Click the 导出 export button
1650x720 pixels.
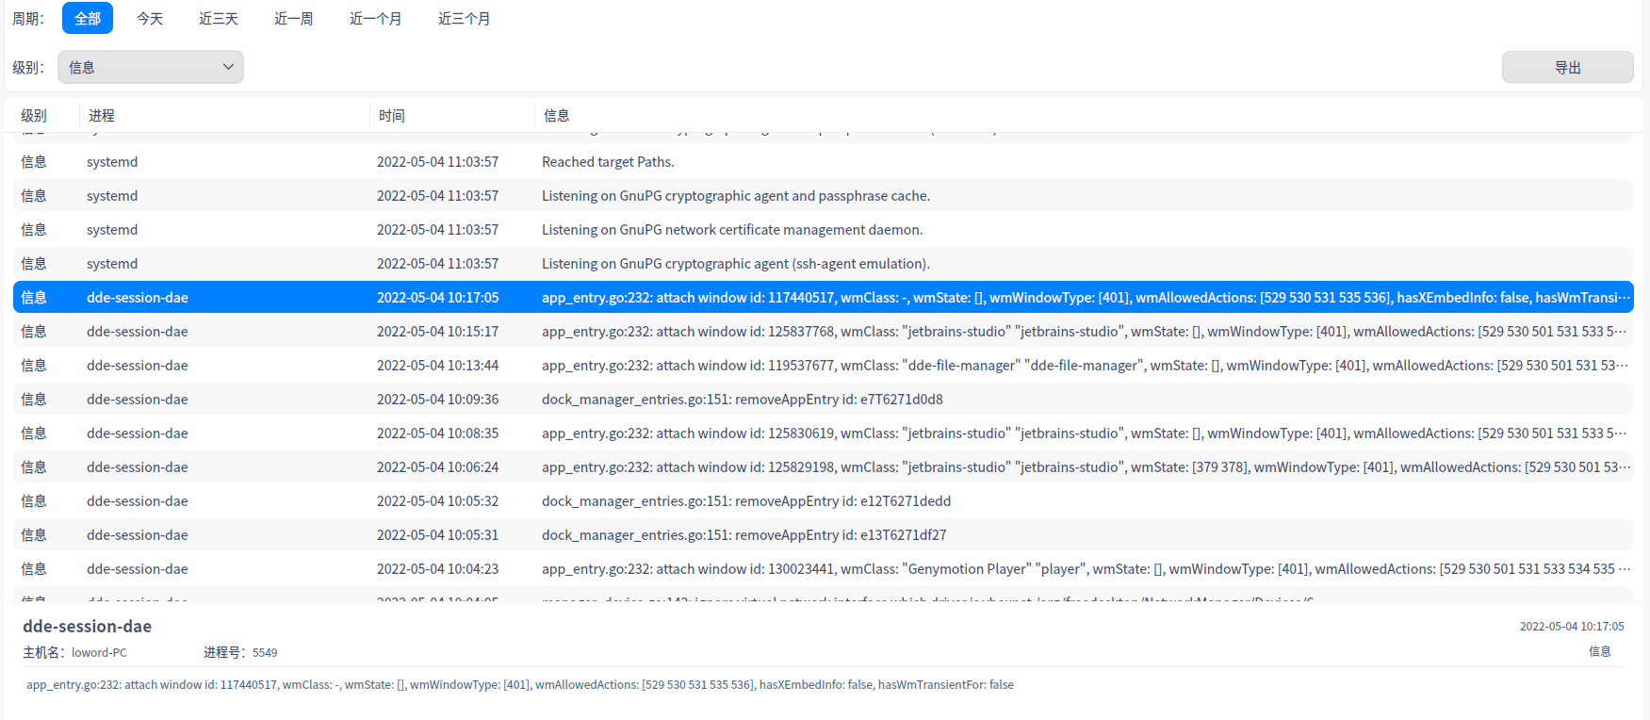click(x=1567, y=67)
